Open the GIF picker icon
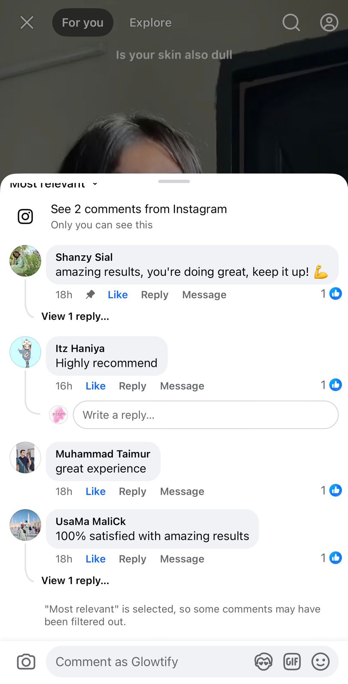Viewport: 348px width, 684px height. point(292,662)
